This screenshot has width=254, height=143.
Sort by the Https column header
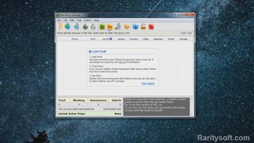click(x=146, y=39)
